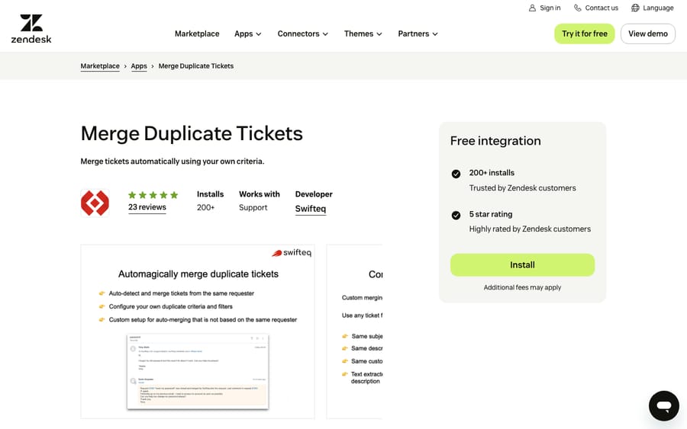Click the Free integration heading
This screenshot has width=687, height=429.
(x=495, y=141)
